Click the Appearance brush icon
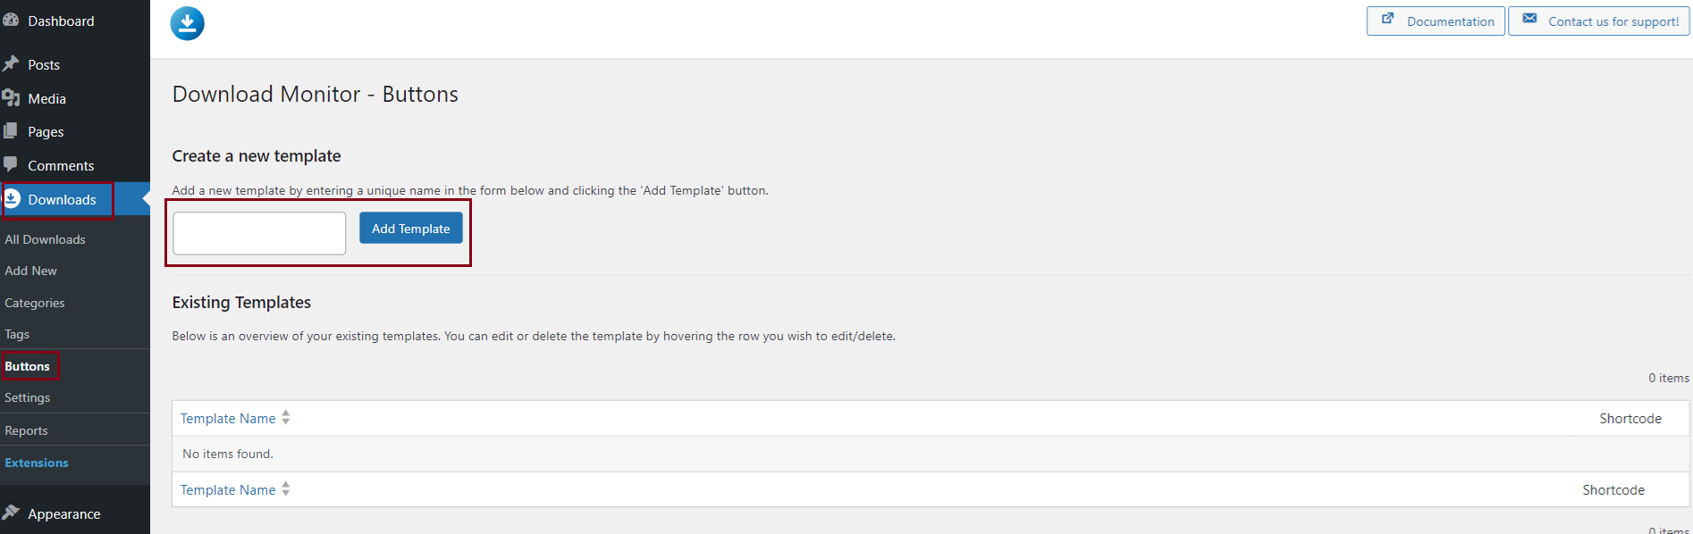The width and height of the screenshot is (1693, 534). point(11,513)
